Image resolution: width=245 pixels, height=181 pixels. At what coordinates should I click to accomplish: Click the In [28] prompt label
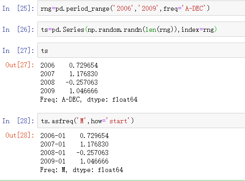(18, 121)
